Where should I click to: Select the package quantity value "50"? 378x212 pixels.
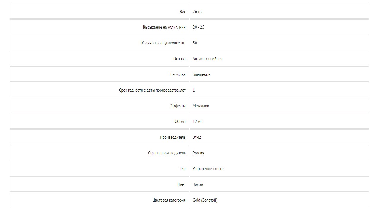195,43
